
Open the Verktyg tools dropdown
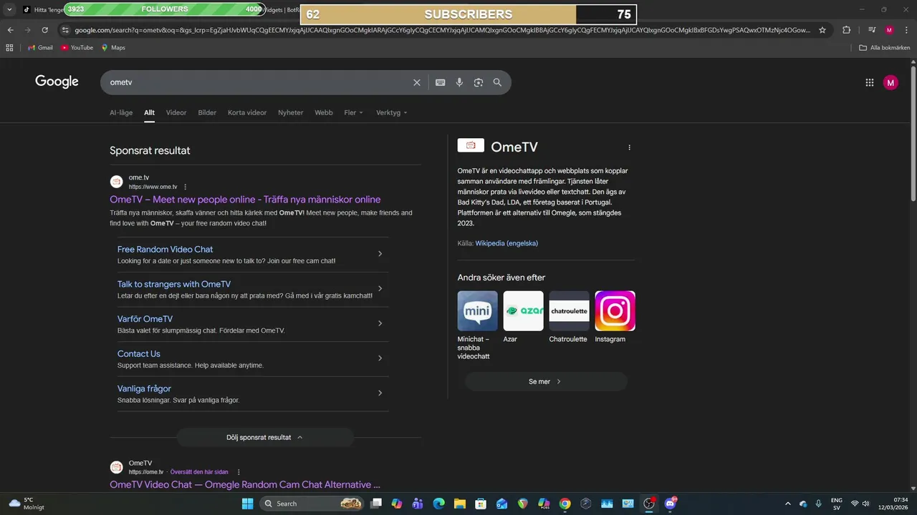coord(391,112)
